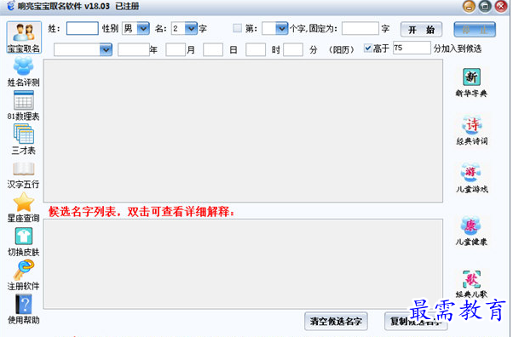Screen dimensions: 513x337
Task: Open the 宝宝取名 baby naming section
Action: [24, 37]
